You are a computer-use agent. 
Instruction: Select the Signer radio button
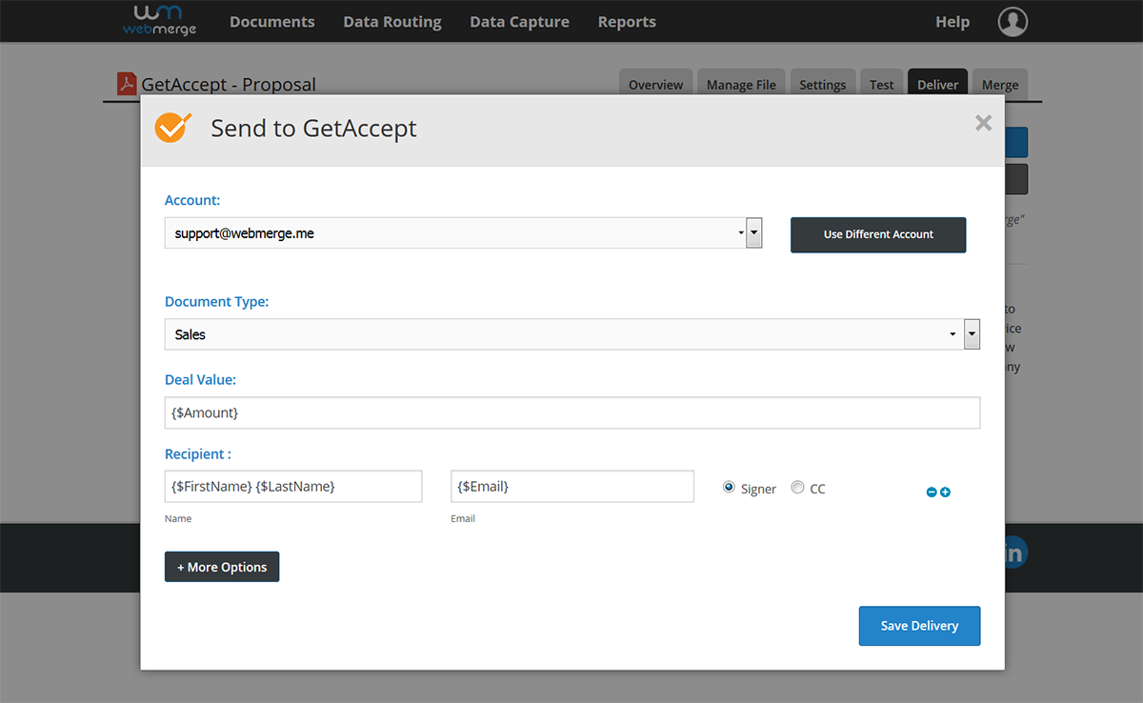pos(730,488)
